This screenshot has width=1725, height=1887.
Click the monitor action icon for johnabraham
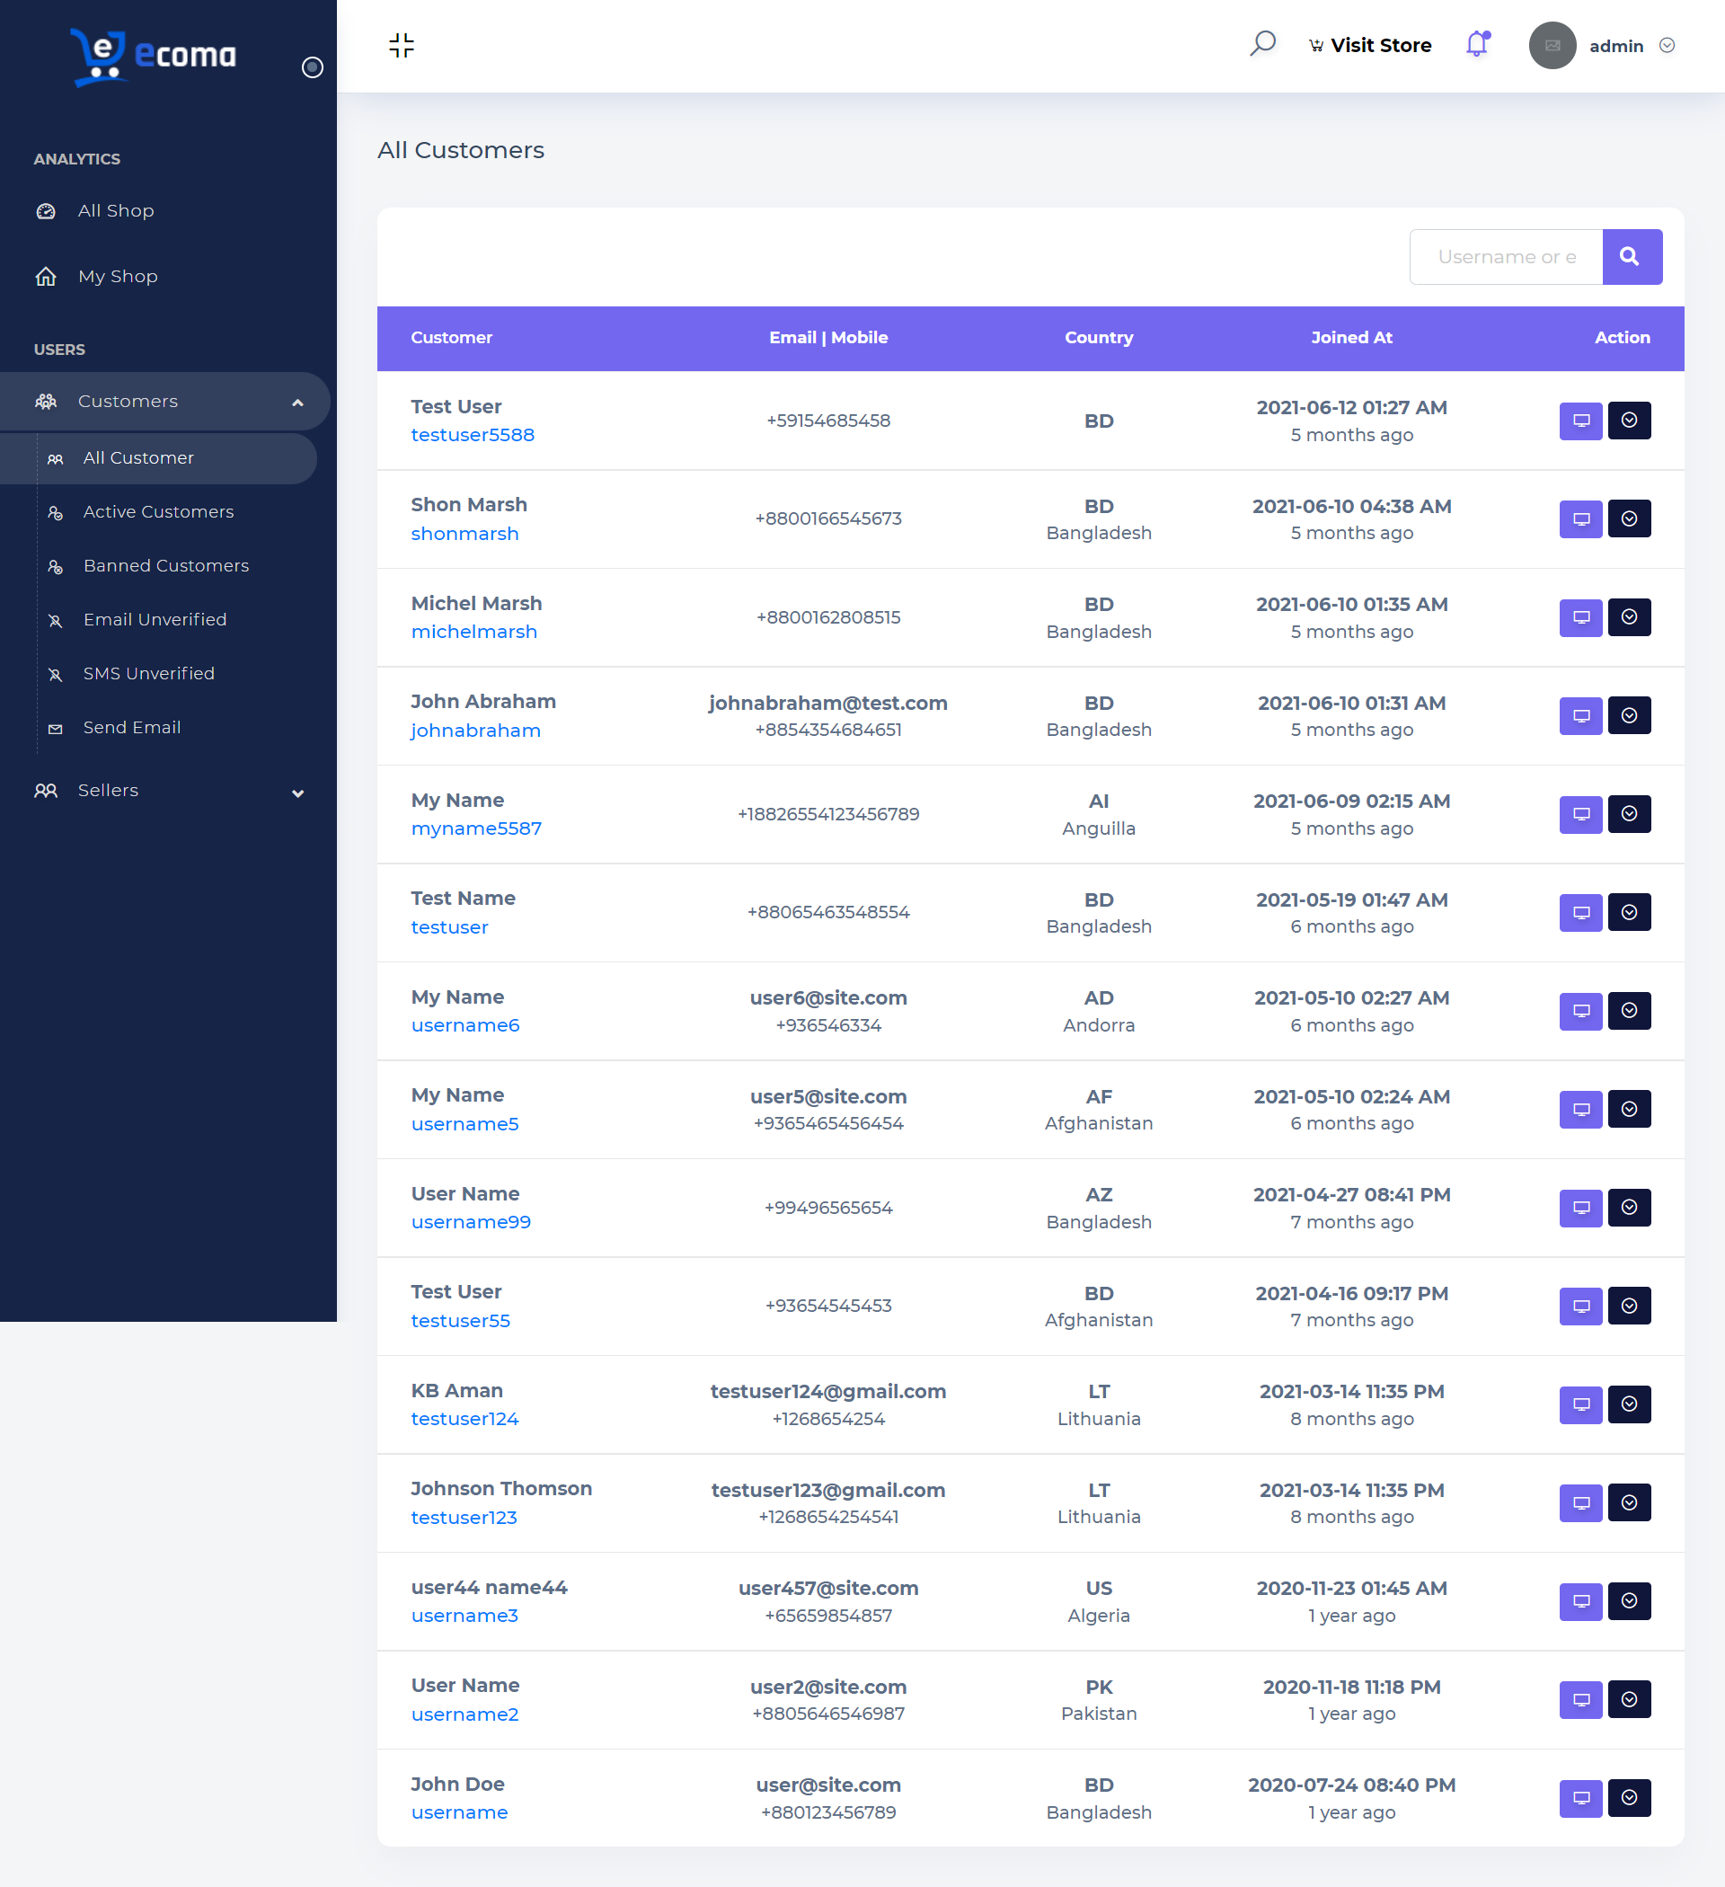click(1580, 715)
